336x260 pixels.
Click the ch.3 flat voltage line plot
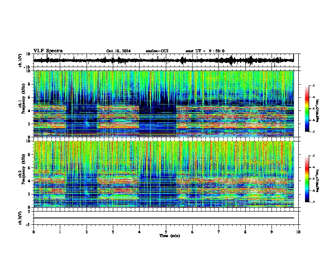163,218
